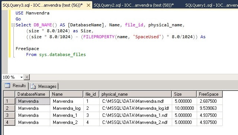
Task: Click the Manvendra_log.ldf path cell
Action: point(136,108)
